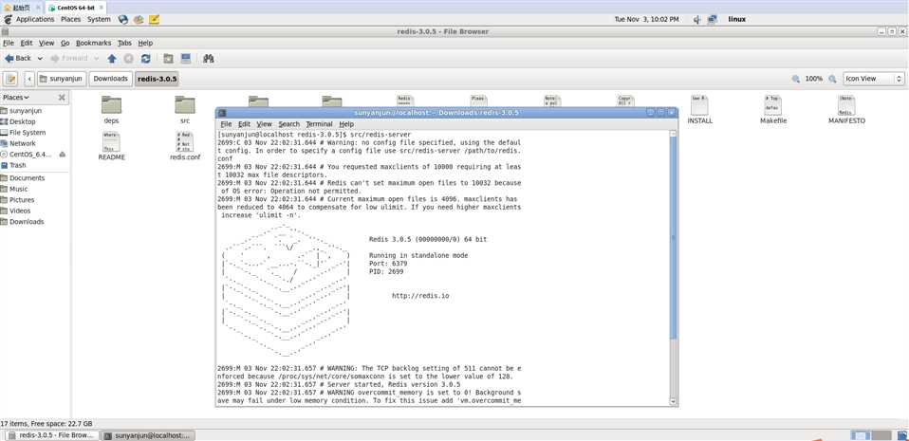The image size is (909, 441).
Task: Open Bookmarks menu in file browser
Action: (x=93, y=43)
